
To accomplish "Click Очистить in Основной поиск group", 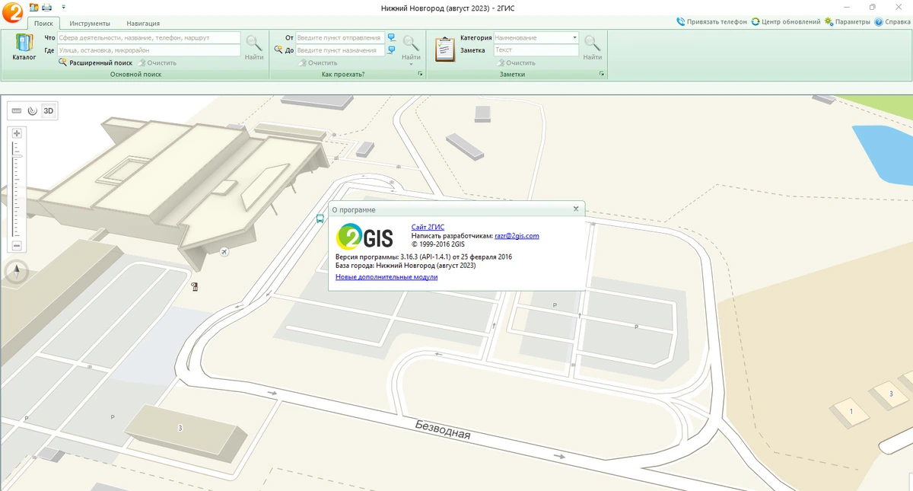I will pyautogui.click(x=157, y=63).
